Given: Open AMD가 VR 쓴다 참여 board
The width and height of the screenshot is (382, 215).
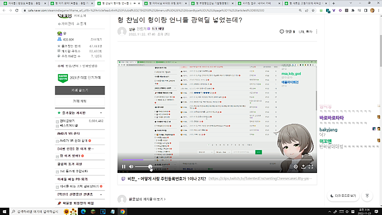Looking at the screenshot, I should tap(74, 141).
